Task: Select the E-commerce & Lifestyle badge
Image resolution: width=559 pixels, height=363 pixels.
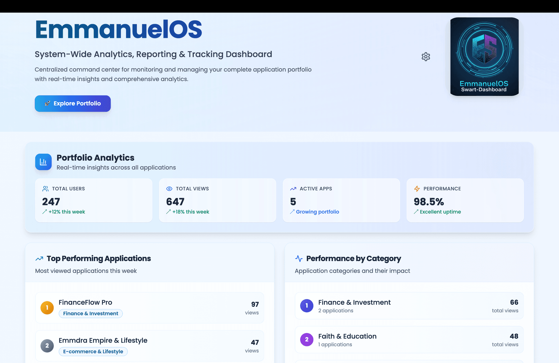Action: tap(93, 351)
